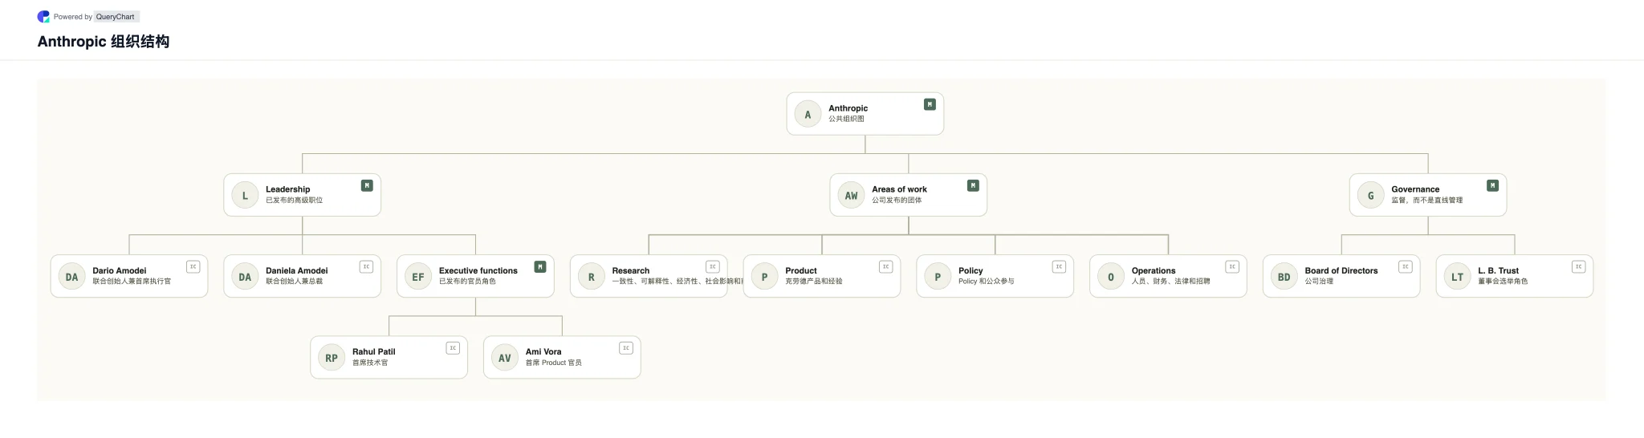Select the Rahul Patil name
Screen dimensions: 1644x438
click(x=373, y=351)
